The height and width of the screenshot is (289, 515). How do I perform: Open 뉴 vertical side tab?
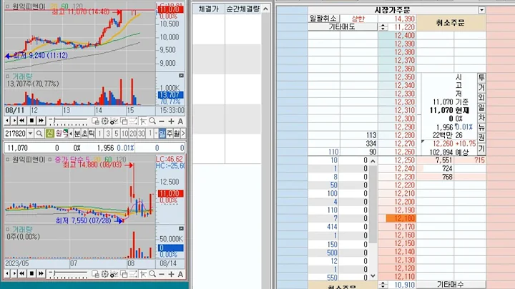(481, 128)
